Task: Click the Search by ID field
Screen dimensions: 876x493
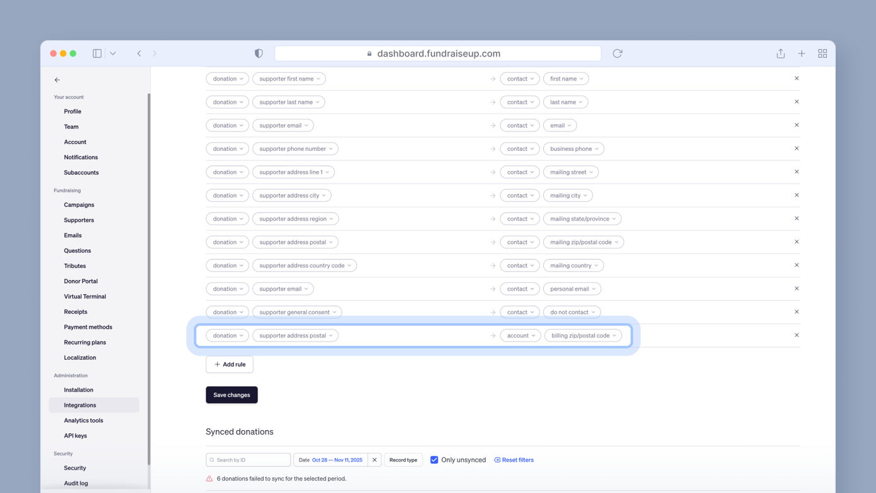Action: tap(249, 460)
